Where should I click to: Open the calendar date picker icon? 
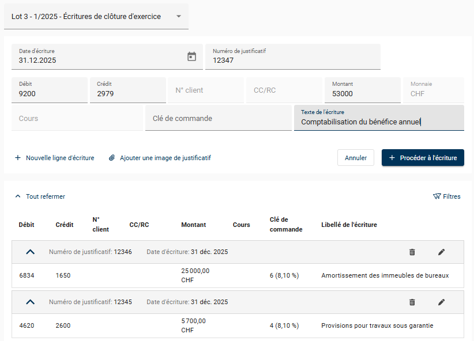pyautogui.click(x=192, y=56)
